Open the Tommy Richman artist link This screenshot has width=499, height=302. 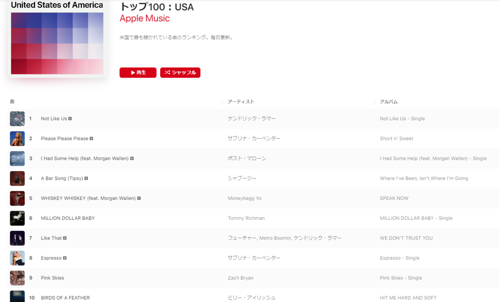(x=246, y=218)
